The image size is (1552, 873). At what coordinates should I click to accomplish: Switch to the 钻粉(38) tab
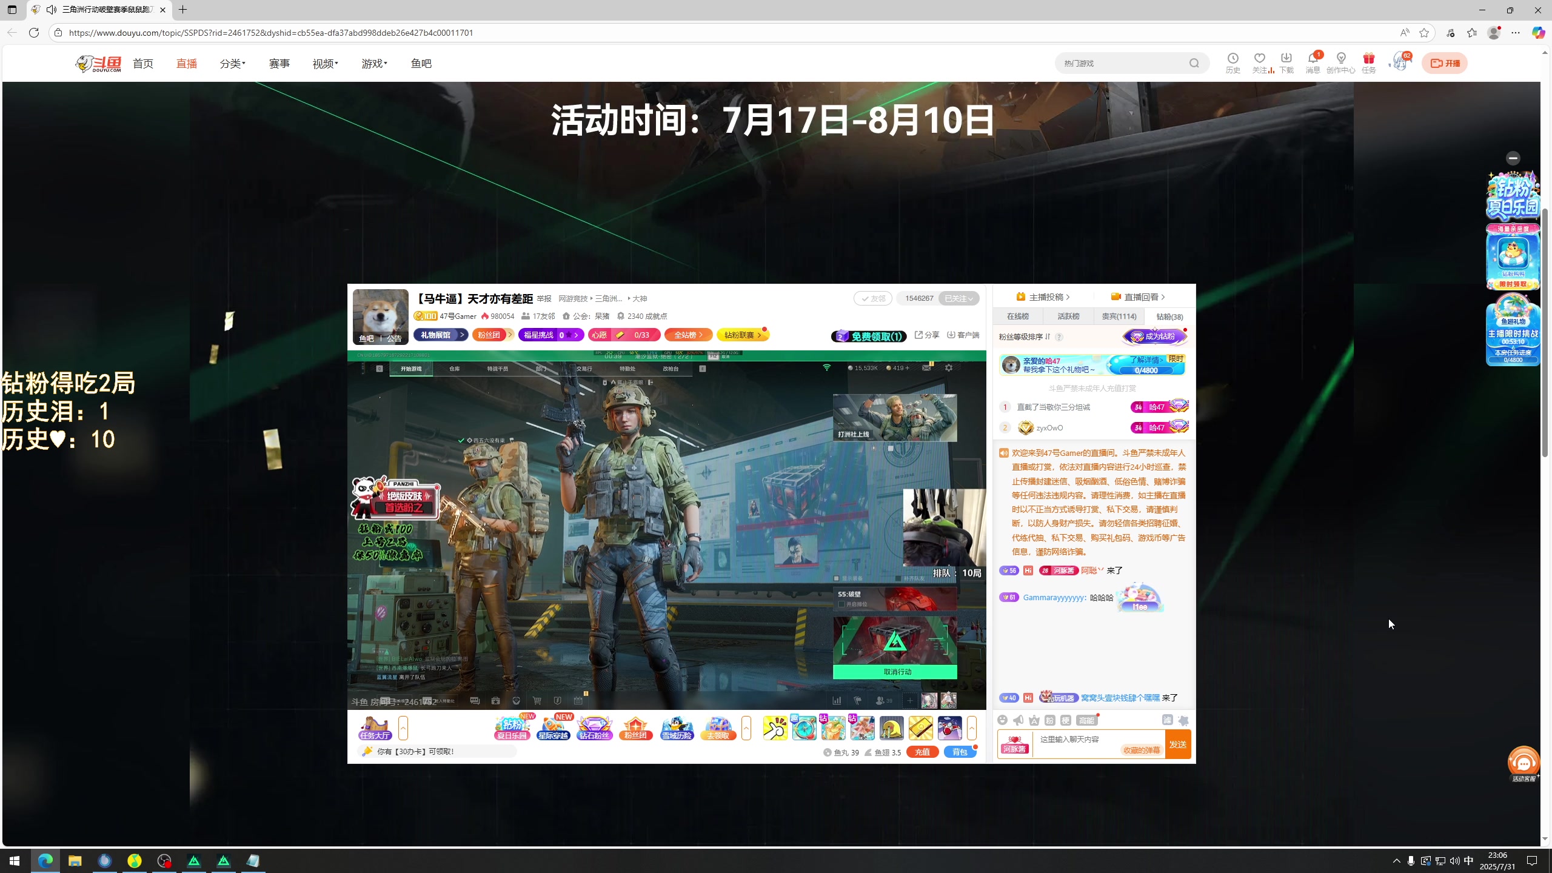pos(1169,316)
